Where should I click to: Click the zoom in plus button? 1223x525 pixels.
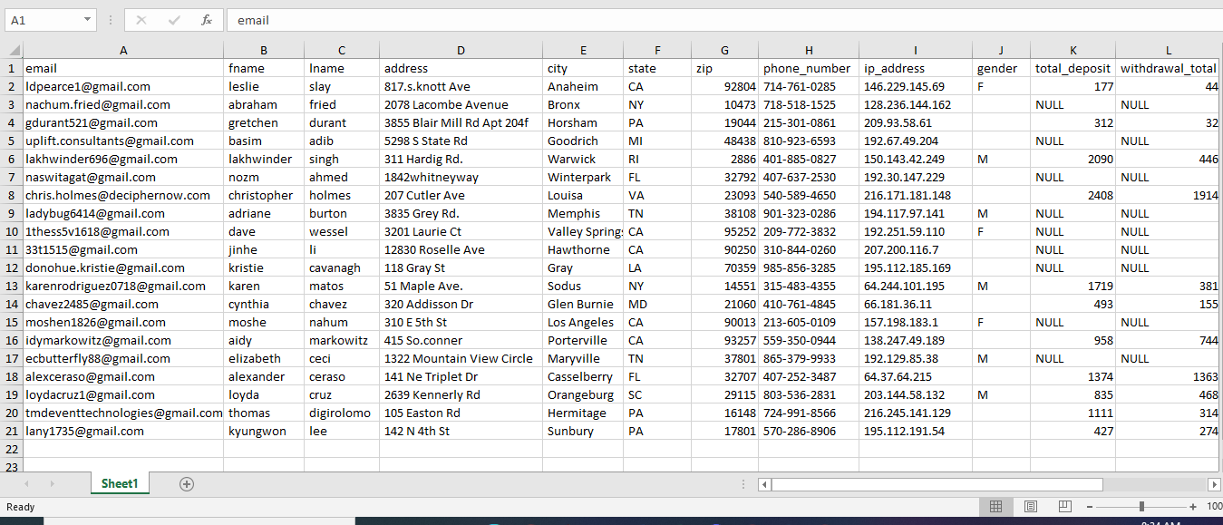coord(1193,507)
